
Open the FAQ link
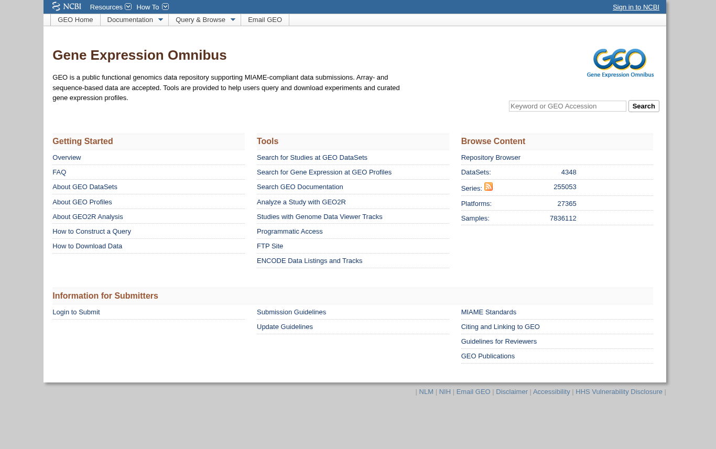point(59,172)
